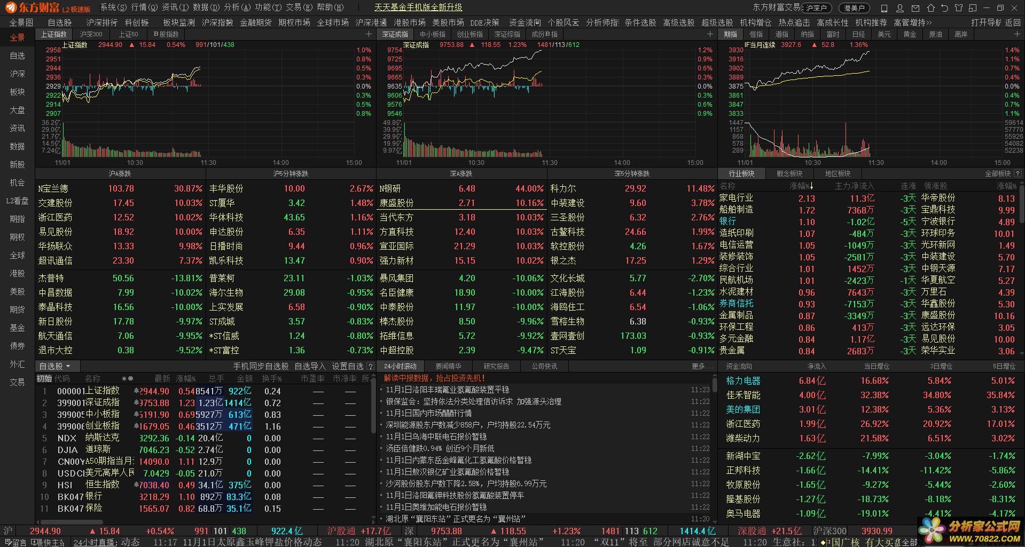Click the circle marker column header icon
The height and width of the screenshot is (547, 1025).
(131, 378)
